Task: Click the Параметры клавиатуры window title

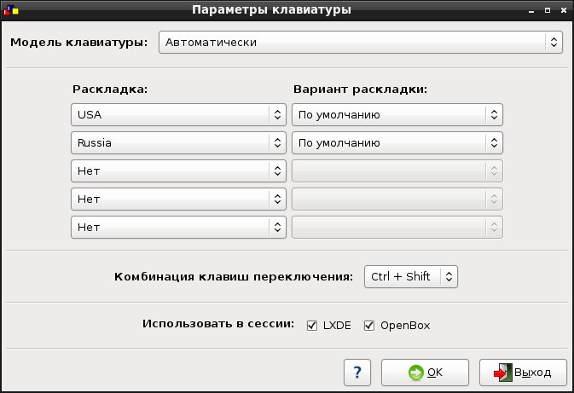Action: (x=271, y=10)
